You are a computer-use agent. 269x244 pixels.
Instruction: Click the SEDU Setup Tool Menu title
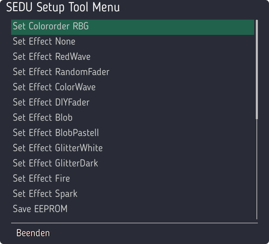pos(63,7)
